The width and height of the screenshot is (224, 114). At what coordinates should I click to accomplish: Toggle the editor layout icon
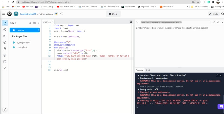131,22
